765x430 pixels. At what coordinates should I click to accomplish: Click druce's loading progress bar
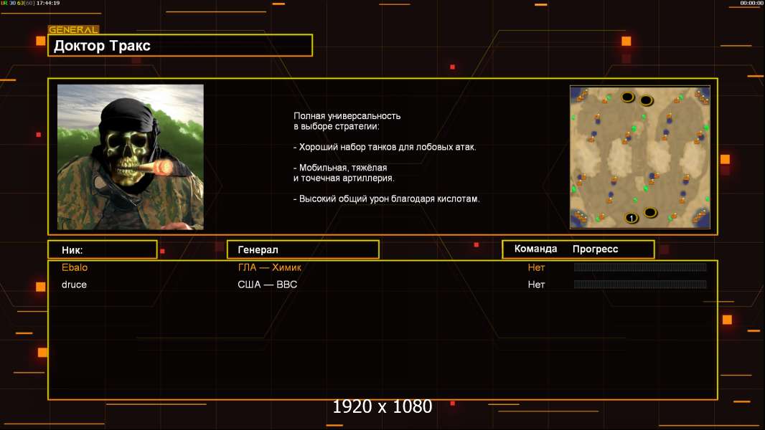tap(640, 284)
